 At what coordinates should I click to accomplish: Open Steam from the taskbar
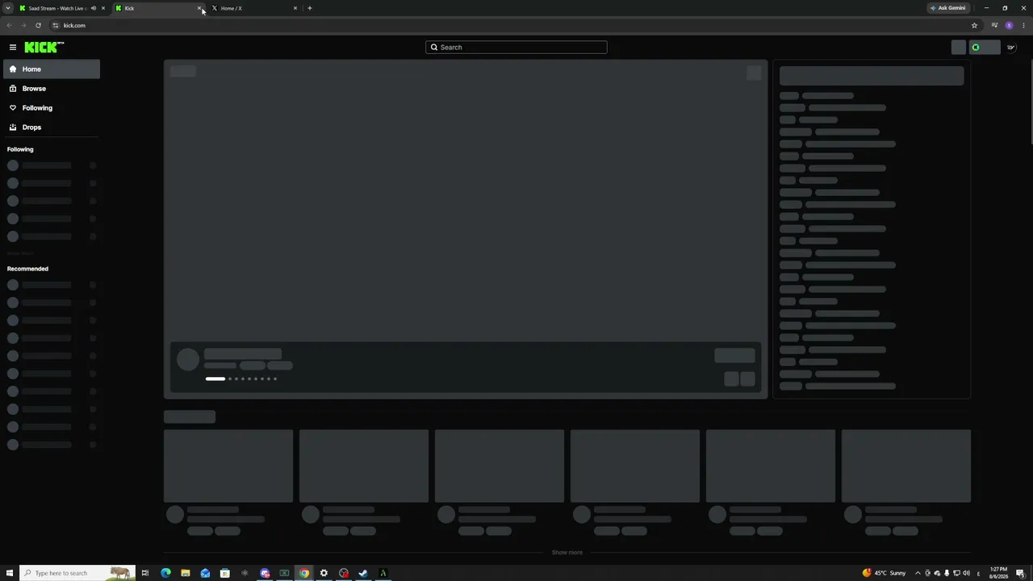click(x=363, y=573)
